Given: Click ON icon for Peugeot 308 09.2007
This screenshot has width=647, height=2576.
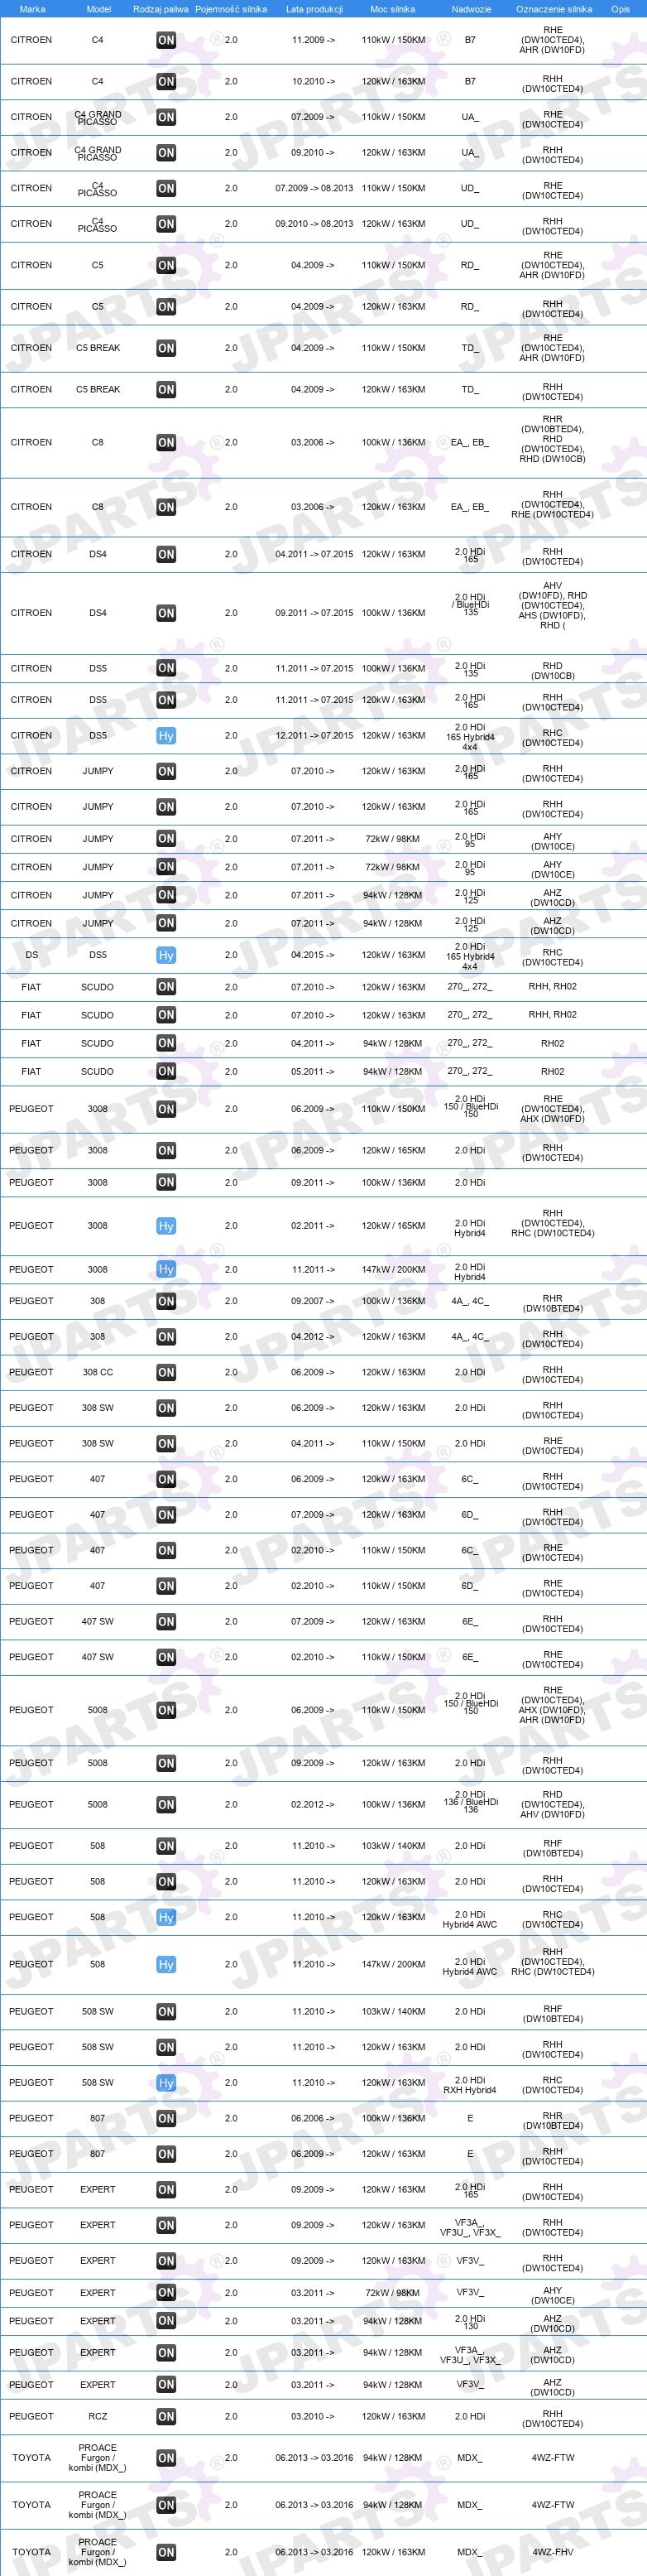Looking at the screenshot, I should click(165, 1301).
